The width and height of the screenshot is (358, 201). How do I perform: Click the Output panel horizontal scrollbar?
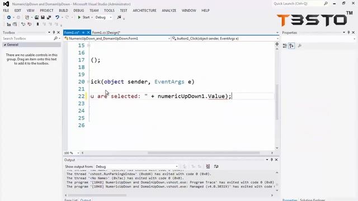pos(97,195)
